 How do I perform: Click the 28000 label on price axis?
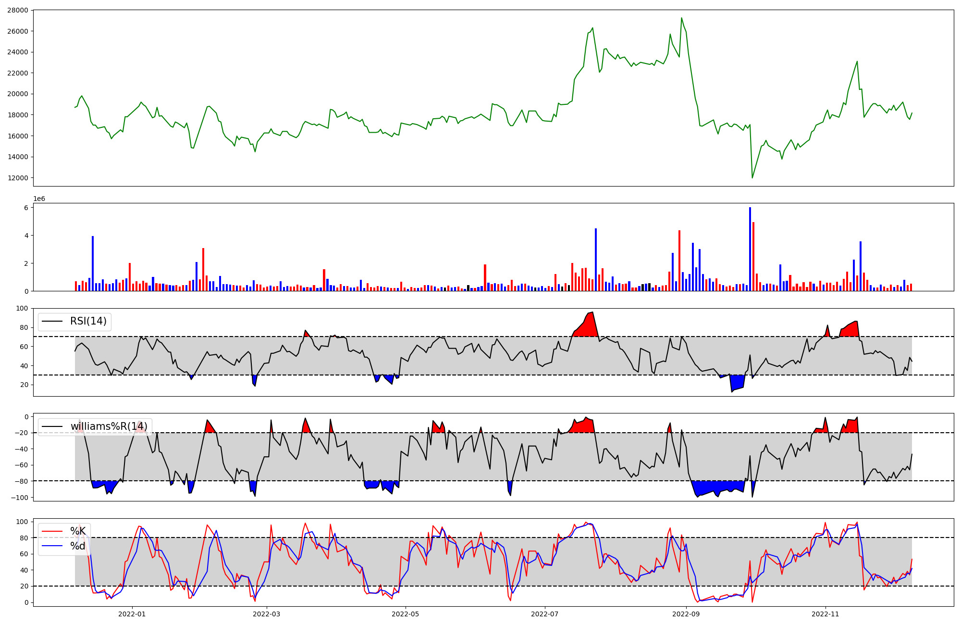click(18, 10)
